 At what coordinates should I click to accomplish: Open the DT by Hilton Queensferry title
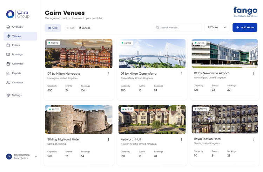click(139, 74)
